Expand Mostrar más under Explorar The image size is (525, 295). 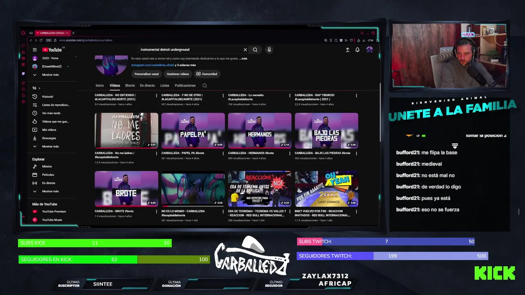(x=46, y=191)
